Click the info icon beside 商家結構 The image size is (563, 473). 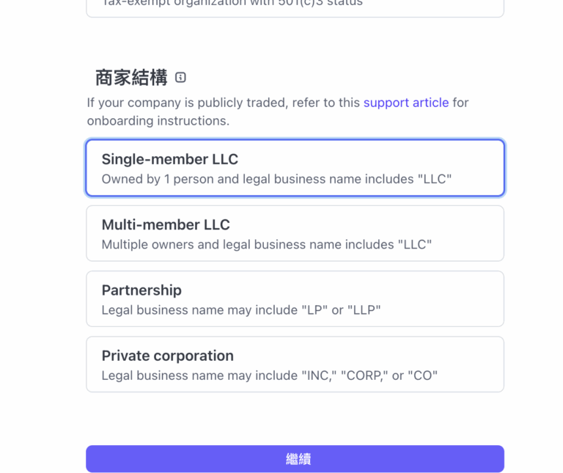[181, 77]
